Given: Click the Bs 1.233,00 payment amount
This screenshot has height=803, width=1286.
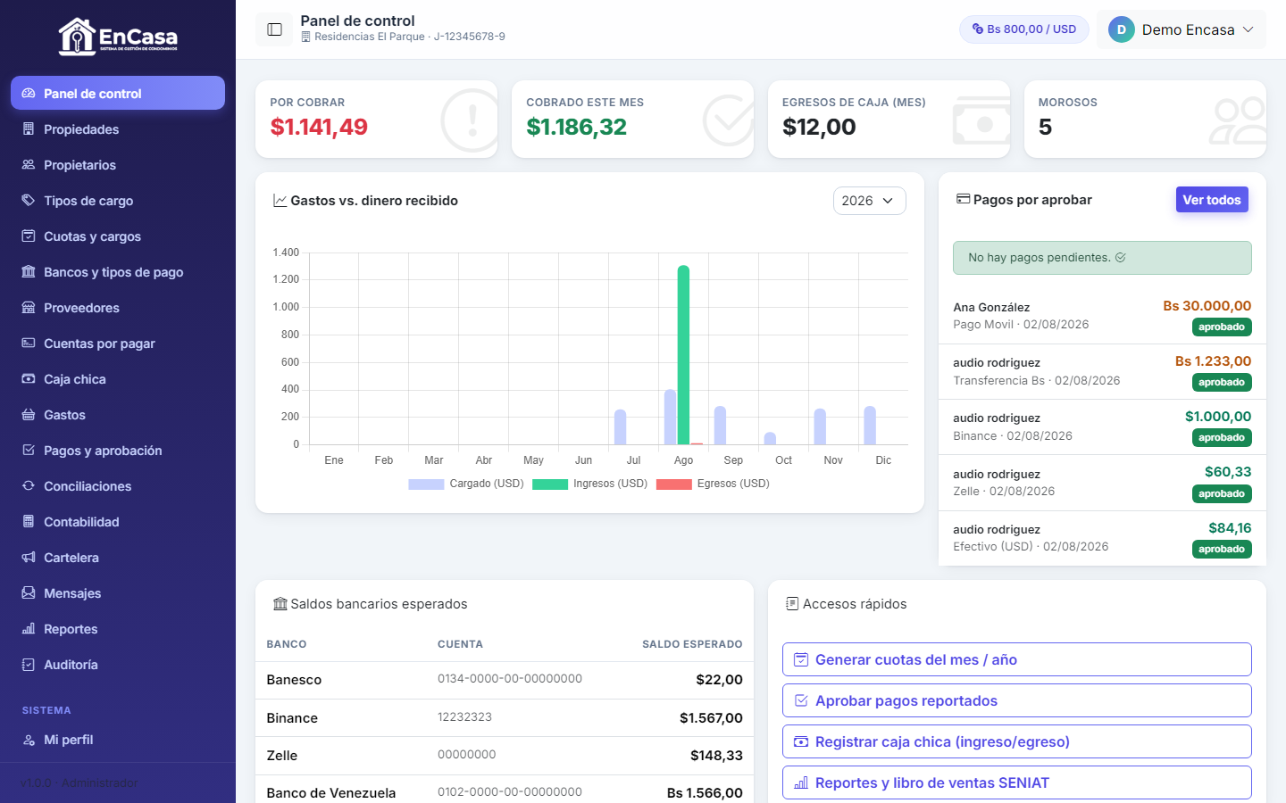Looking at the screenshot, I should 1213,361.
